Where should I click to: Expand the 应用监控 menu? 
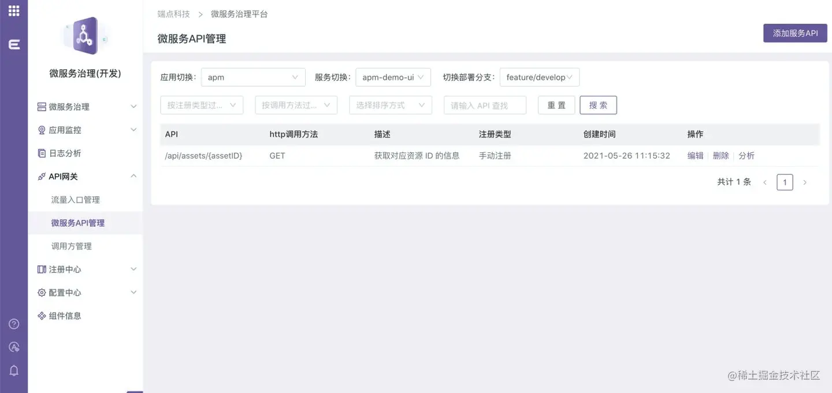[x=133, y=130]
